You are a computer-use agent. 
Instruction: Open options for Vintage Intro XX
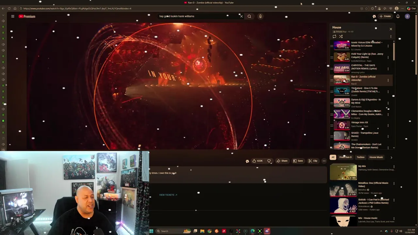point(388,125)
